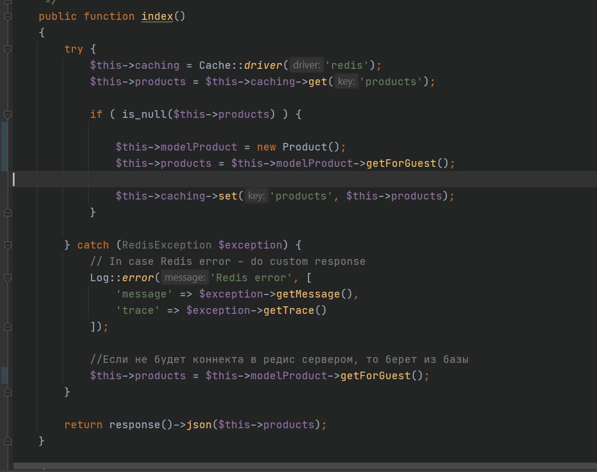Click the 'Redis error' string
The width and height of the screenshot is (597, 472).
coord(252,278)
